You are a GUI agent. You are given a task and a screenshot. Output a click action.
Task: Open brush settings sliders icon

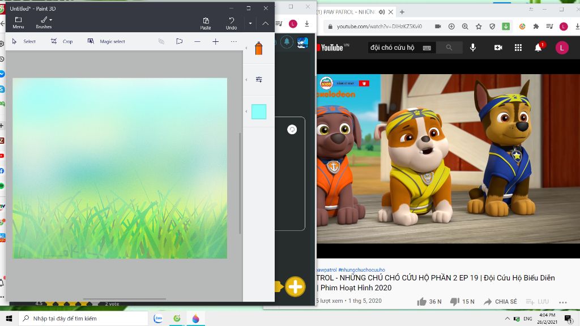(259, 79)
